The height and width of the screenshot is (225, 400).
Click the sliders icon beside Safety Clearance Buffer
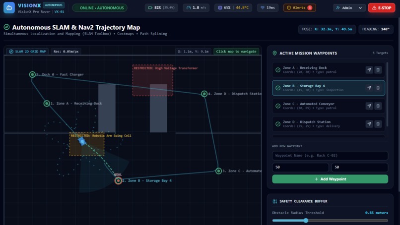pos(275,201)
